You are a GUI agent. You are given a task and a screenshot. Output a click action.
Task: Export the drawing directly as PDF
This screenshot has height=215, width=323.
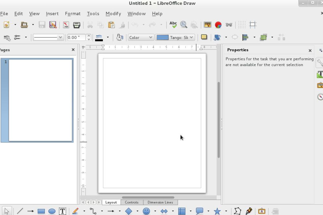tap(66, 25)
